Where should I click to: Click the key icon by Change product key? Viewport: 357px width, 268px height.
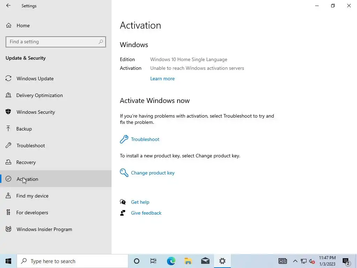click(x=124, y=173)
